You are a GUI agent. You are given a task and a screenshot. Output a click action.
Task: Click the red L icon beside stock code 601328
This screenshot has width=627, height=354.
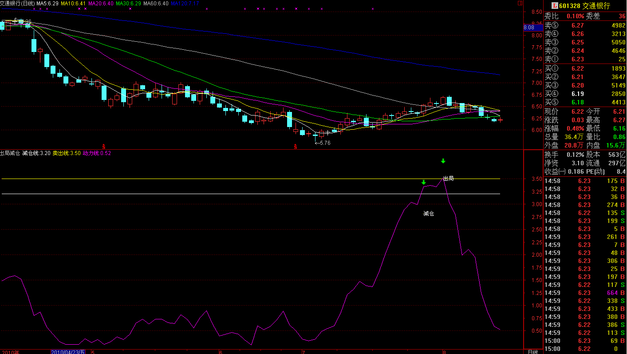[x=554, y=6]
